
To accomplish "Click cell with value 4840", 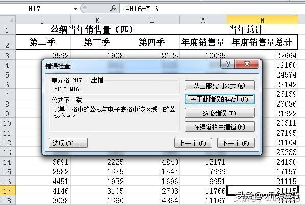I will pos(152,162).
